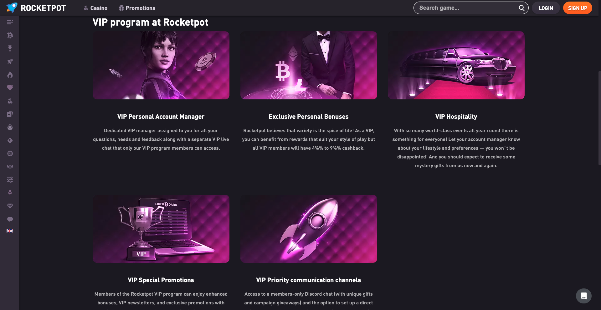Open the sliders filter icon
This screenshot has width=601, height=310.
(10, 180)
